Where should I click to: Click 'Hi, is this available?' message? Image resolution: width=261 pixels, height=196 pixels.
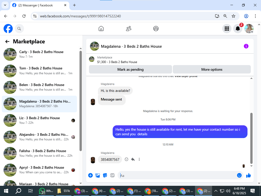pyautogui.click(x=115, y=91)
